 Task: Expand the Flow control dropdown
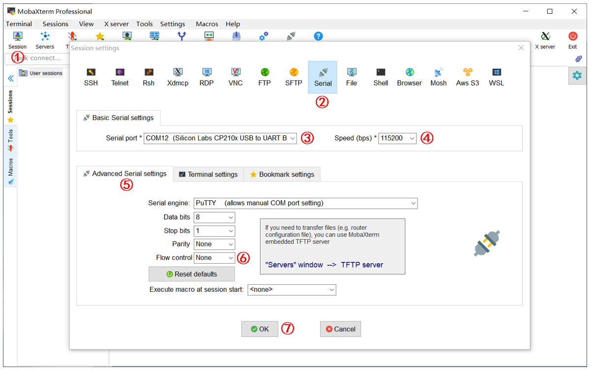214,257
